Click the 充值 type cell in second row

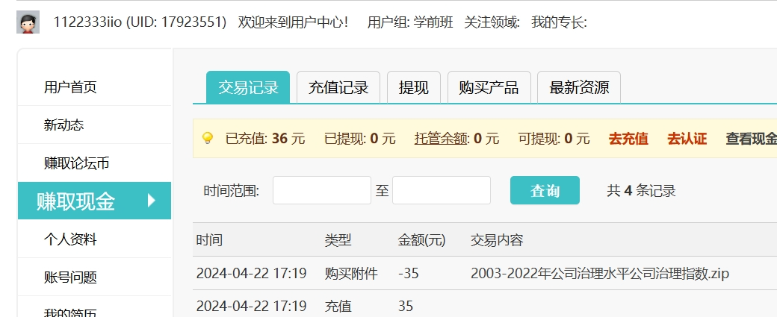[x=338, y=306]
